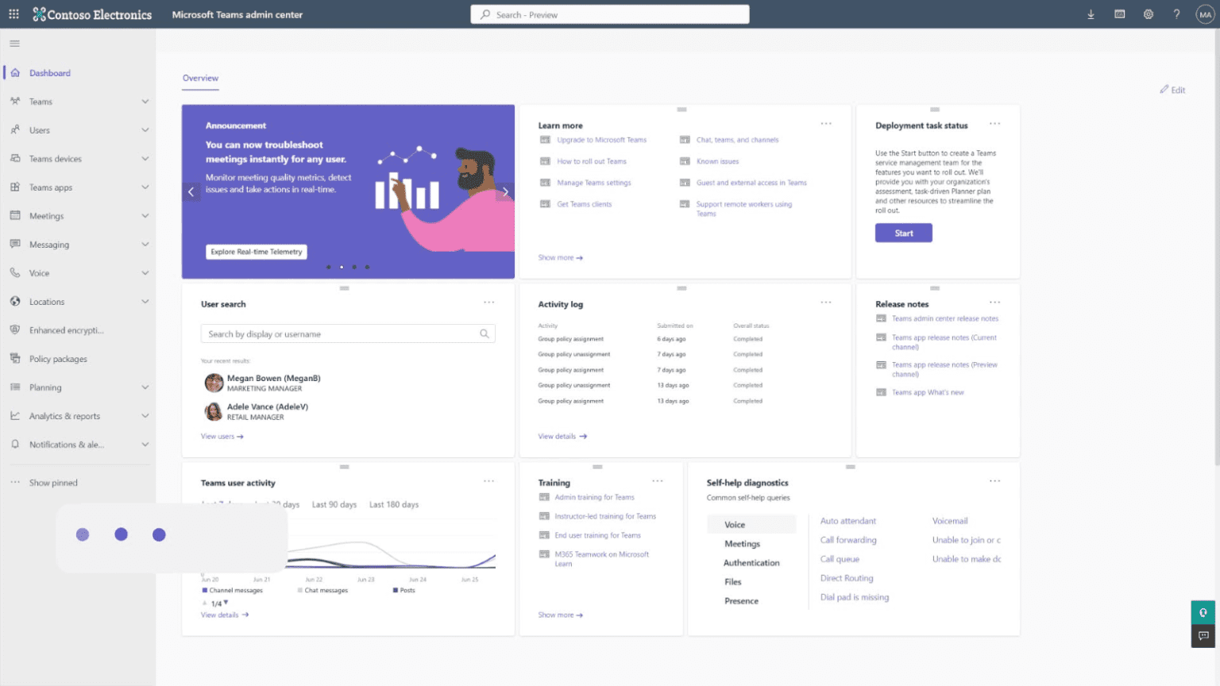Click the help question mark icon
The height and width of the screenshot is (686, 1220).
coord(1176,13)
